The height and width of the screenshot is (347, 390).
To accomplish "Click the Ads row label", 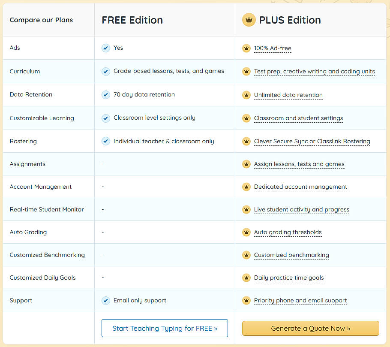I will [x=15, y=48].
